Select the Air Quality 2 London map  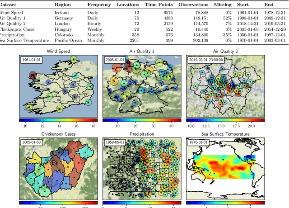tap(225, 86)
